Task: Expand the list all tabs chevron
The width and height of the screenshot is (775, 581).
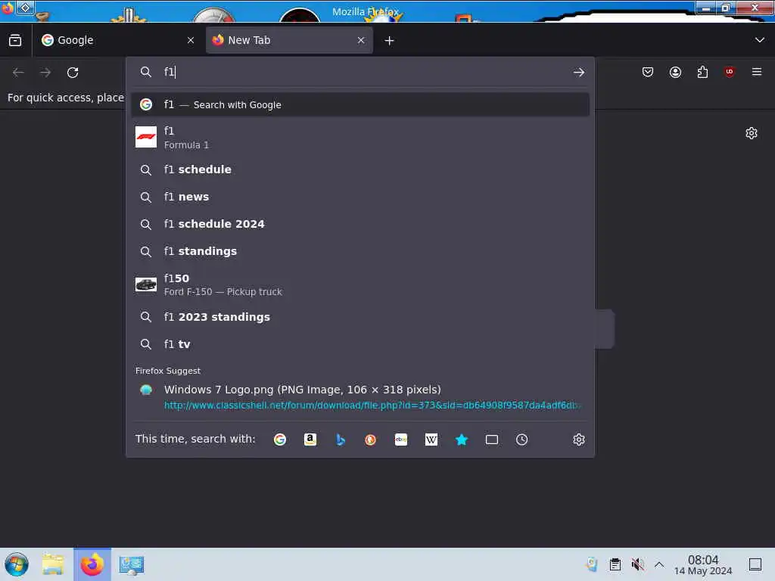Action: click(760, 40)
